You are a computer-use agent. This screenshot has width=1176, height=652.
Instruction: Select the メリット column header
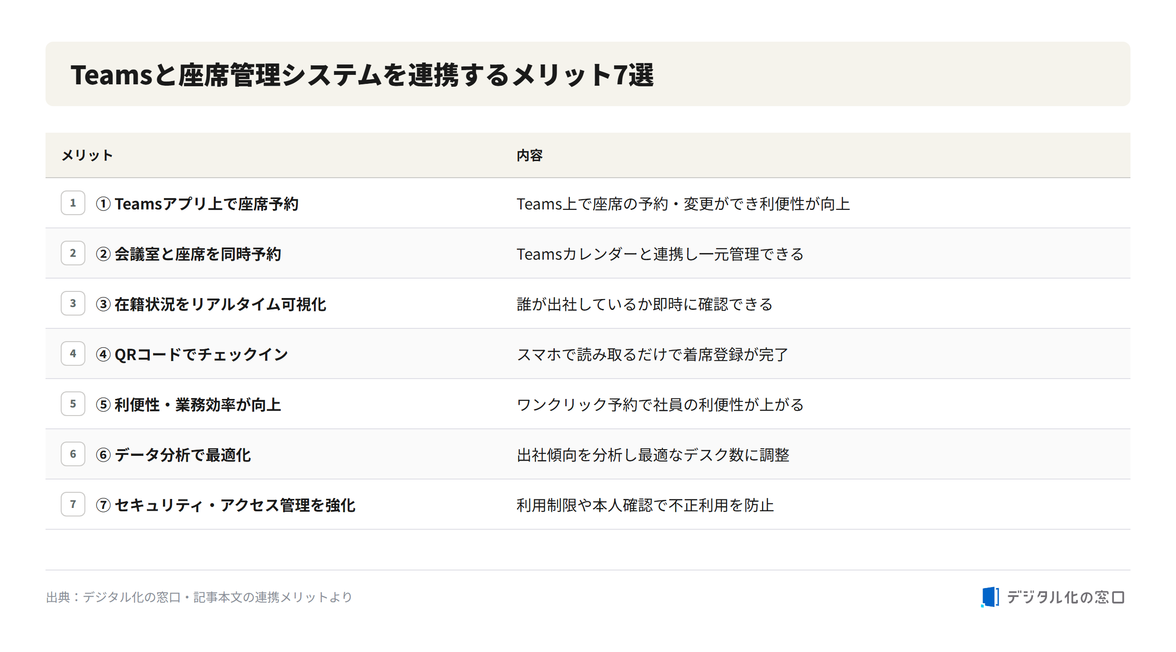(87, 155)
